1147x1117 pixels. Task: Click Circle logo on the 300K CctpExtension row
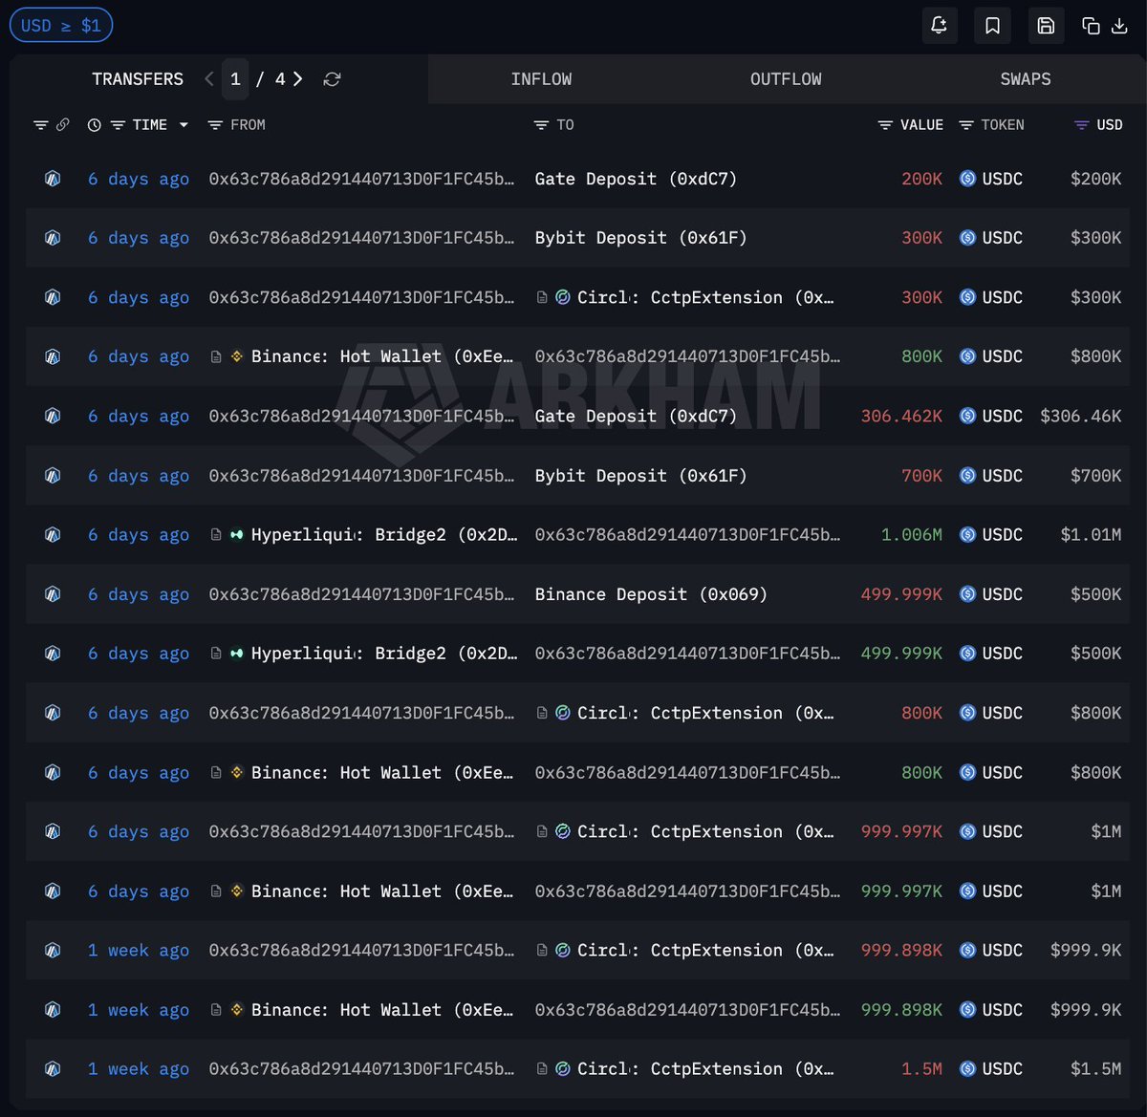click(563, 297)
